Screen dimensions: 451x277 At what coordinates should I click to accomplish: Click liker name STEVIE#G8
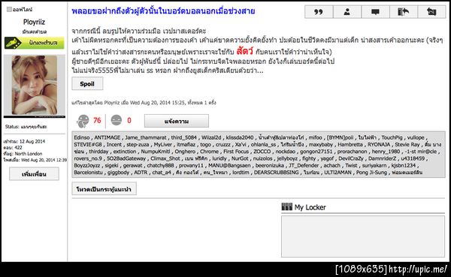coord(88,144)
